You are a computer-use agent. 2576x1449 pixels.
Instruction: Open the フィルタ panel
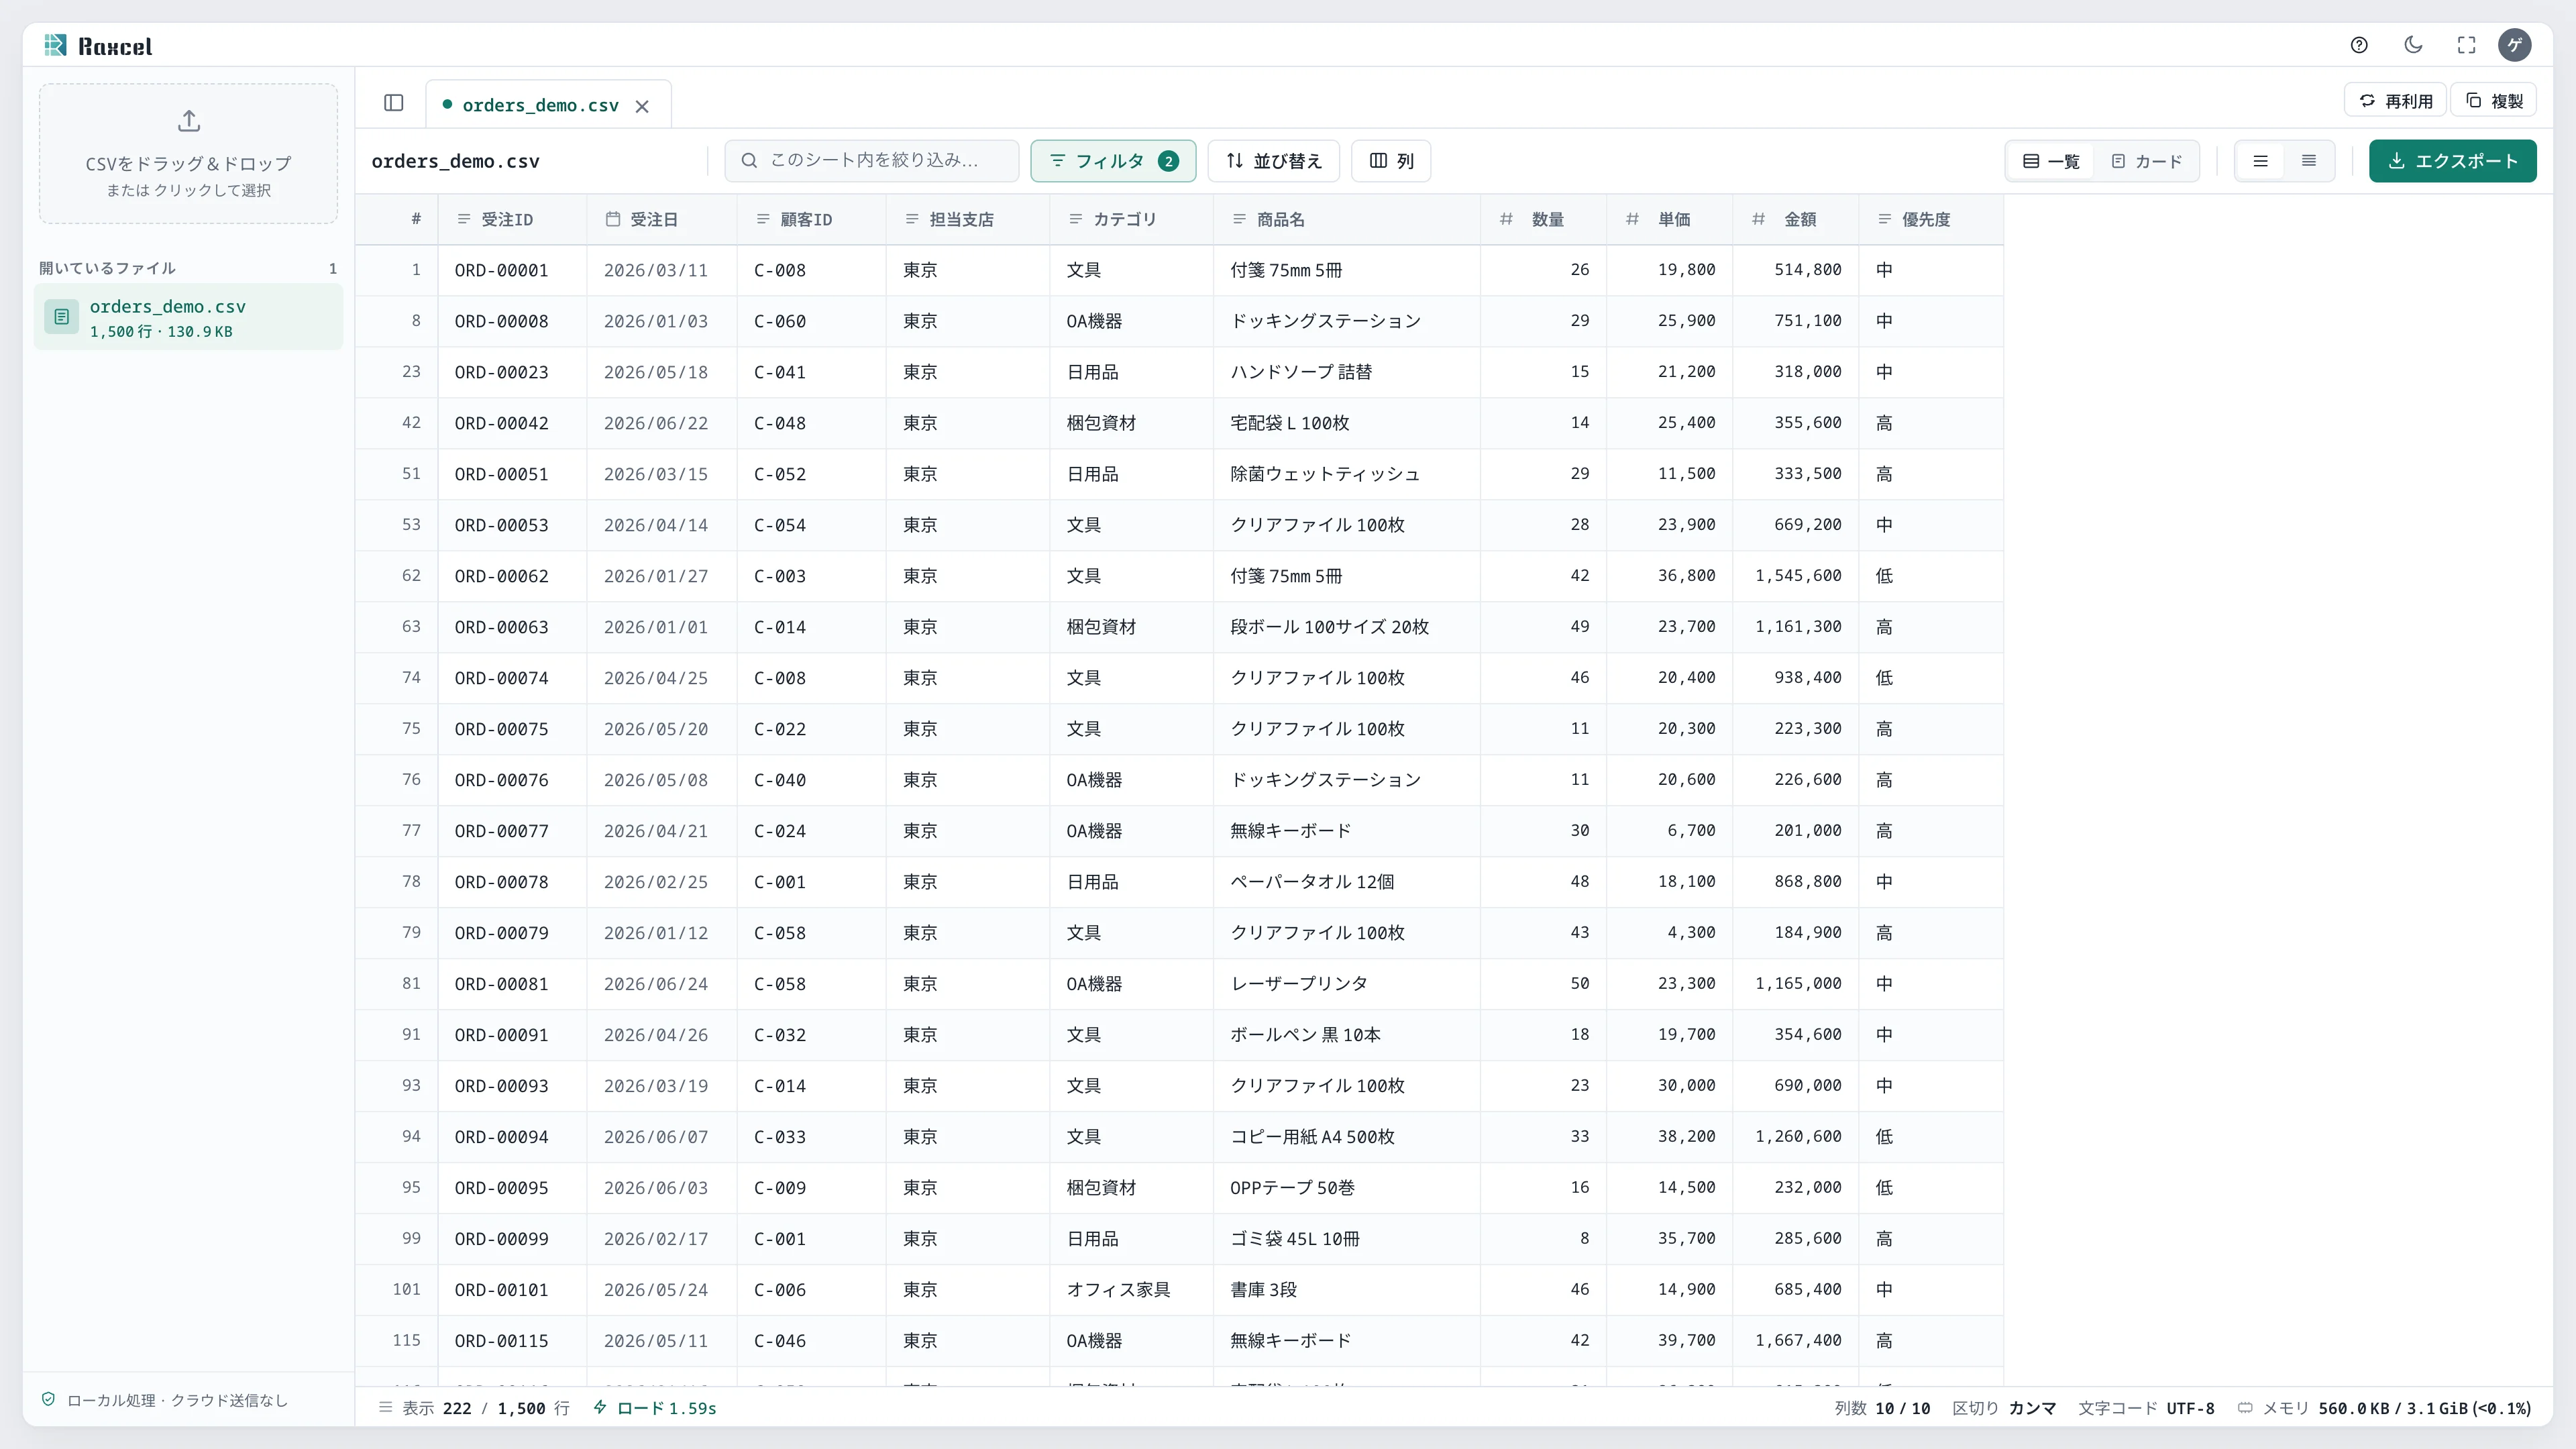tap(1113, 161)
